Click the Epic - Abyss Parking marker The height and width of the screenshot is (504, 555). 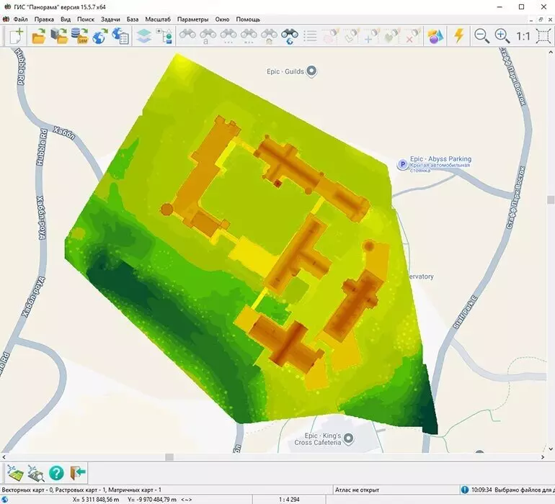tap(402, 164)
